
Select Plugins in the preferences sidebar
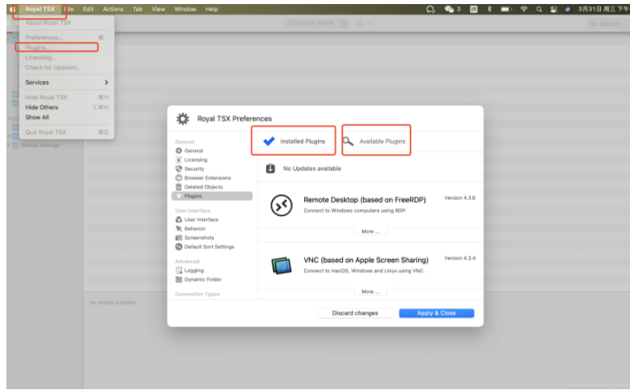pyautogui.click(x=212, y=196)
